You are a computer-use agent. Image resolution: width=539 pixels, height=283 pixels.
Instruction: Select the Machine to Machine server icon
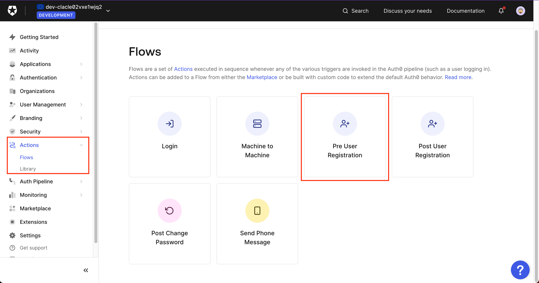point(257,124)
